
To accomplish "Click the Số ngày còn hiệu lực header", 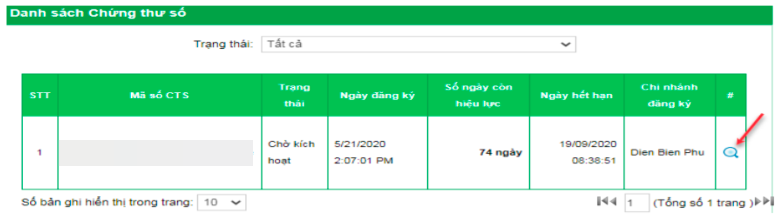I will coord(478,95).
